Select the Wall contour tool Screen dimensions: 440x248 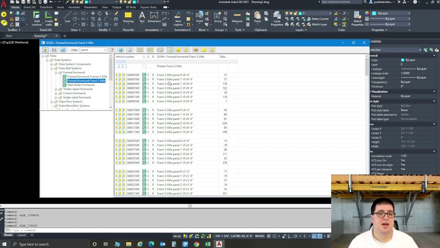tap(37, 18)
